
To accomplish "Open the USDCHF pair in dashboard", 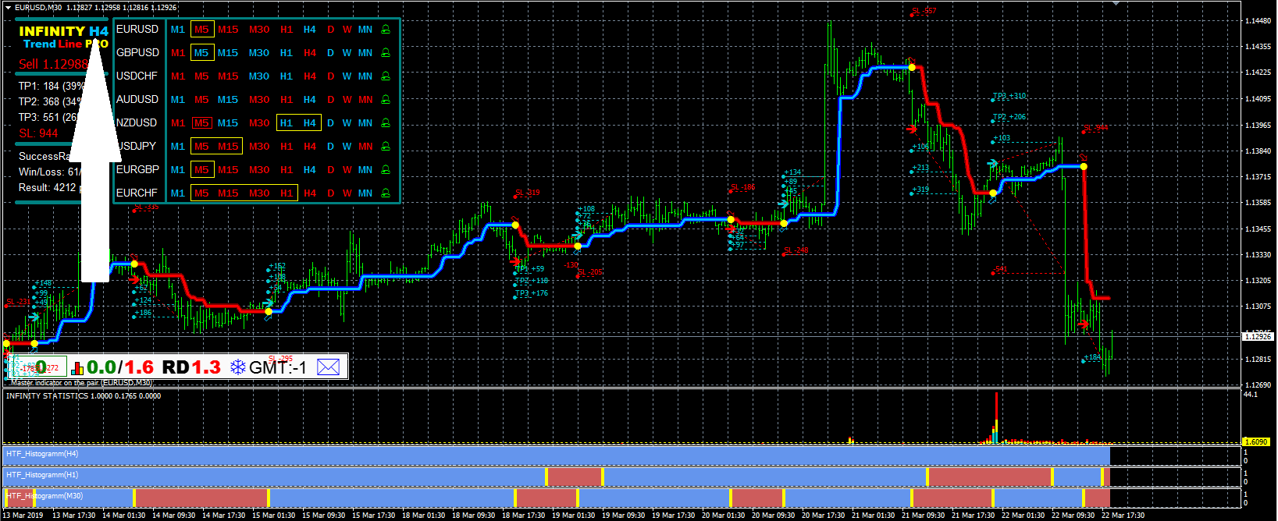I will point(137,76).
